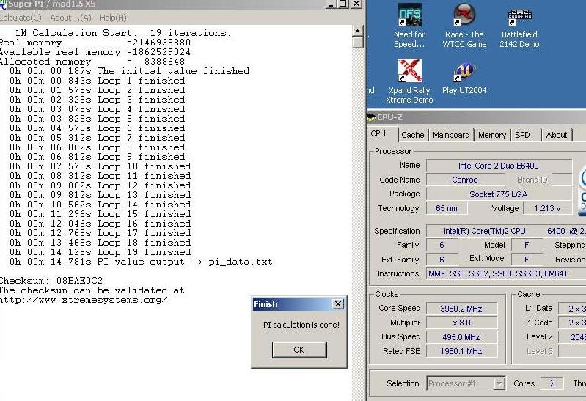This screenshot has width=586, height=401.
Task: Click '1M Calculation Start. 19 iterations.' line
Action: (123, 33)
